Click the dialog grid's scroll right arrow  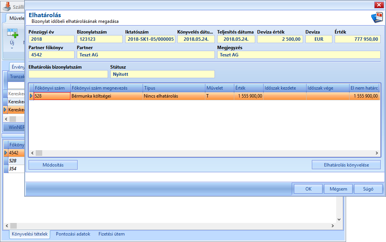click(x=376, y=153)
